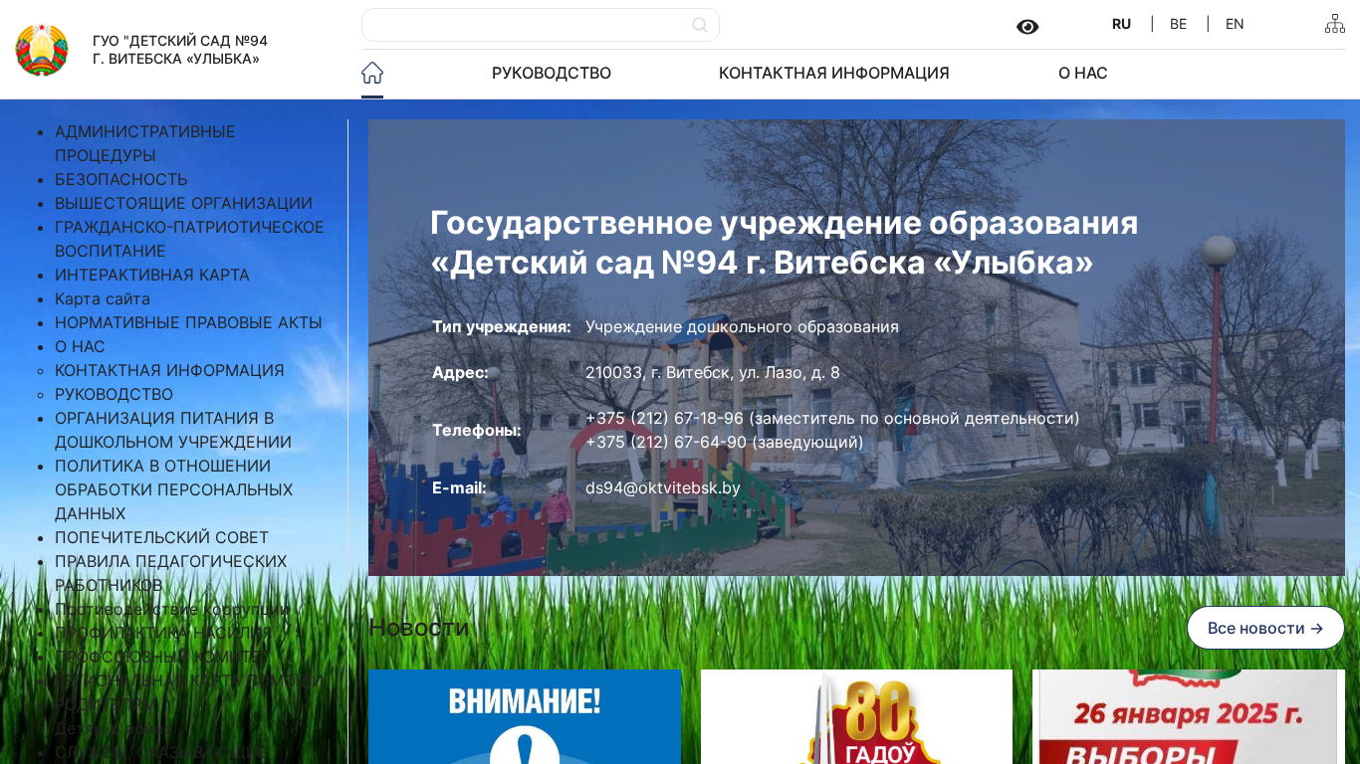Switch language to BE
This screenshot has width=1360, height=764.
(x=1178, y=24)
